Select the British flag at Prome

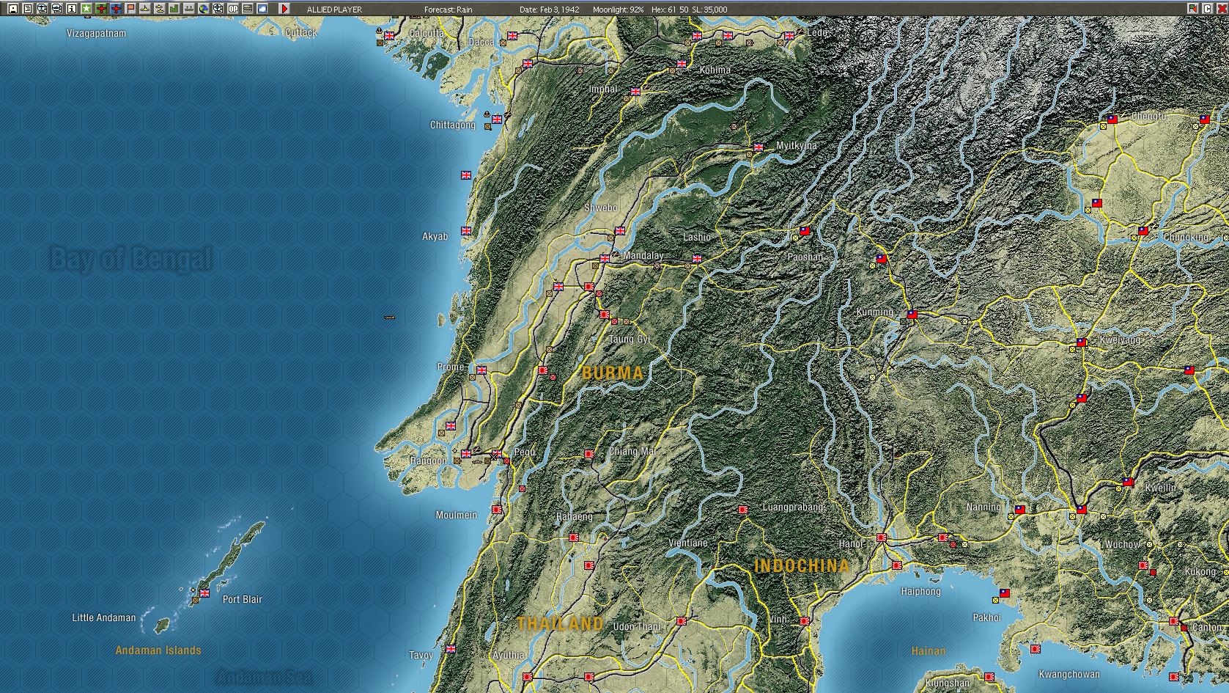tap(481, 370)
